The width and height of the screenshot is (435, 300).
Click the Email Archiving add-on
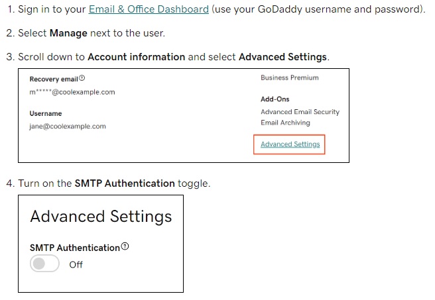click(285, 123)
